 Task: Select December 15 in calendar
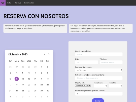(x=42, y=79)
